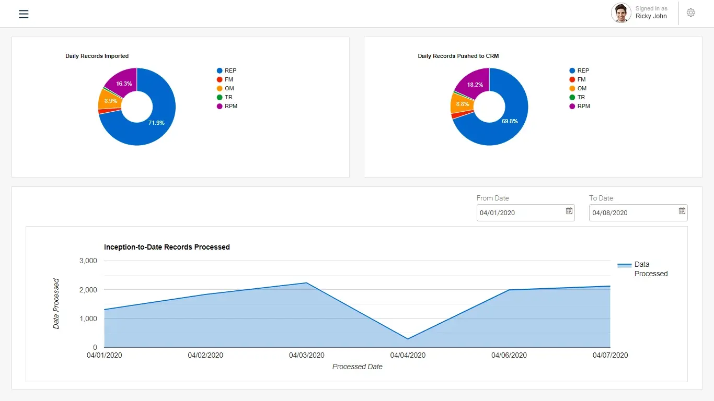
Task: Click TR legend dot in Pushed to CRM
Action: click(572, 97)
